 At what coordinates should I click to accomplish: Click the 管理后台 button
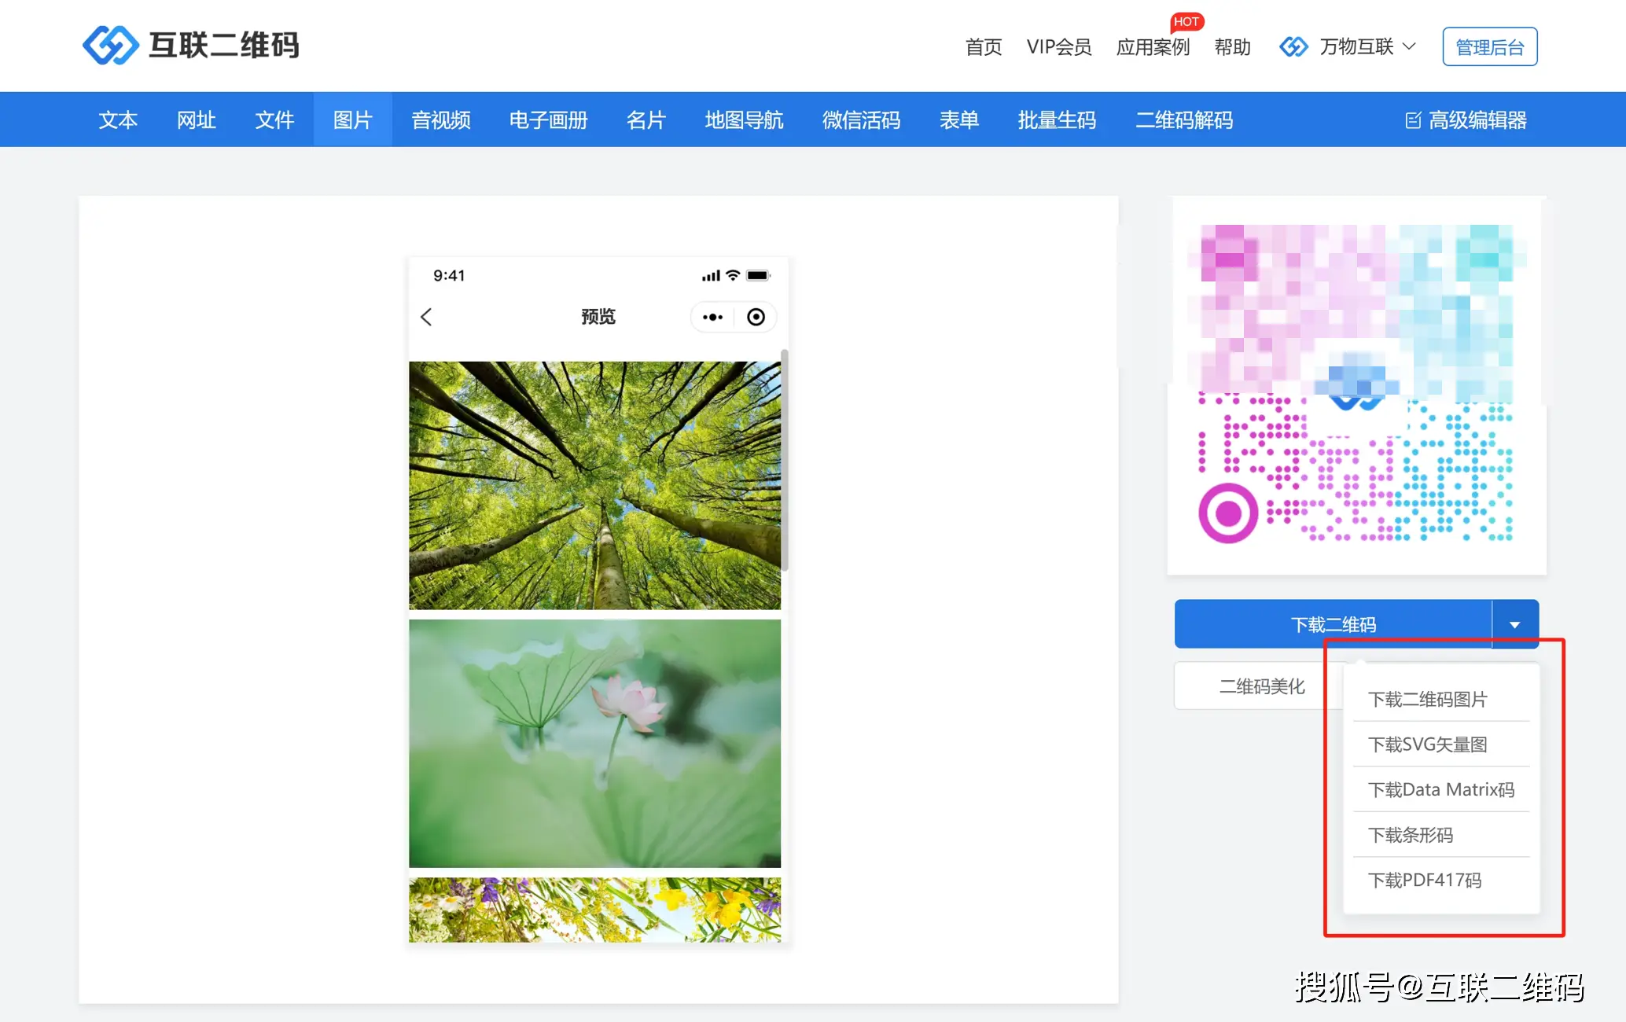click(x=1489, y=47)
